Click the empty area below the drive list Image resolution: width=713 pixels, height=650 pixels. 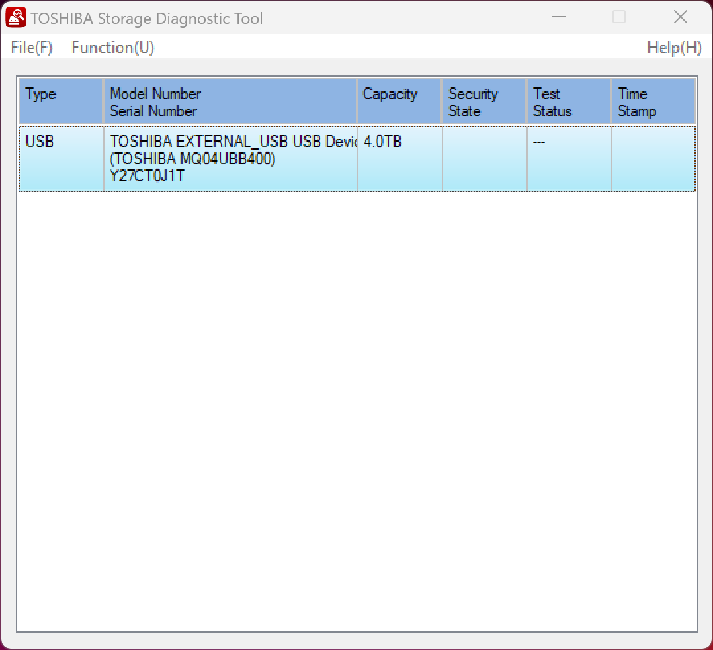357,397
